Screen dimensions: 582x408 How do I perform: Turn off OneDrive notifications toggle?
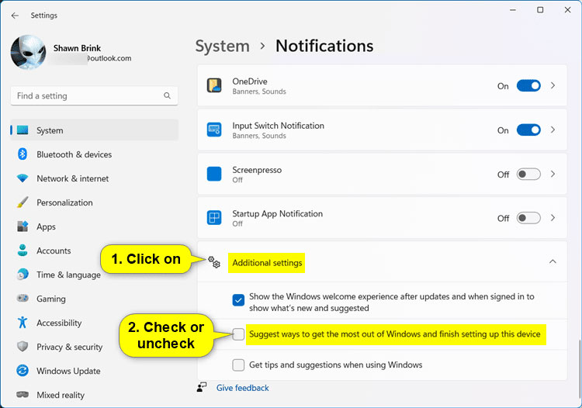528,85
